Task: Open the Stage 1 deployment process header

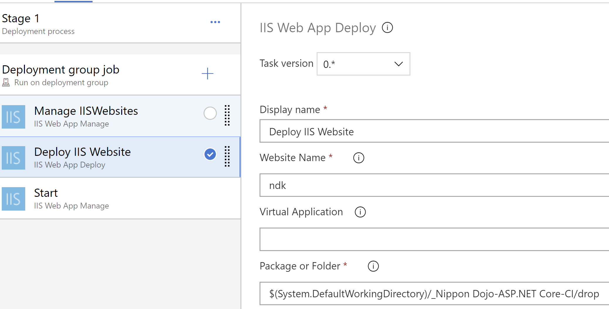Action: point(38,23)
